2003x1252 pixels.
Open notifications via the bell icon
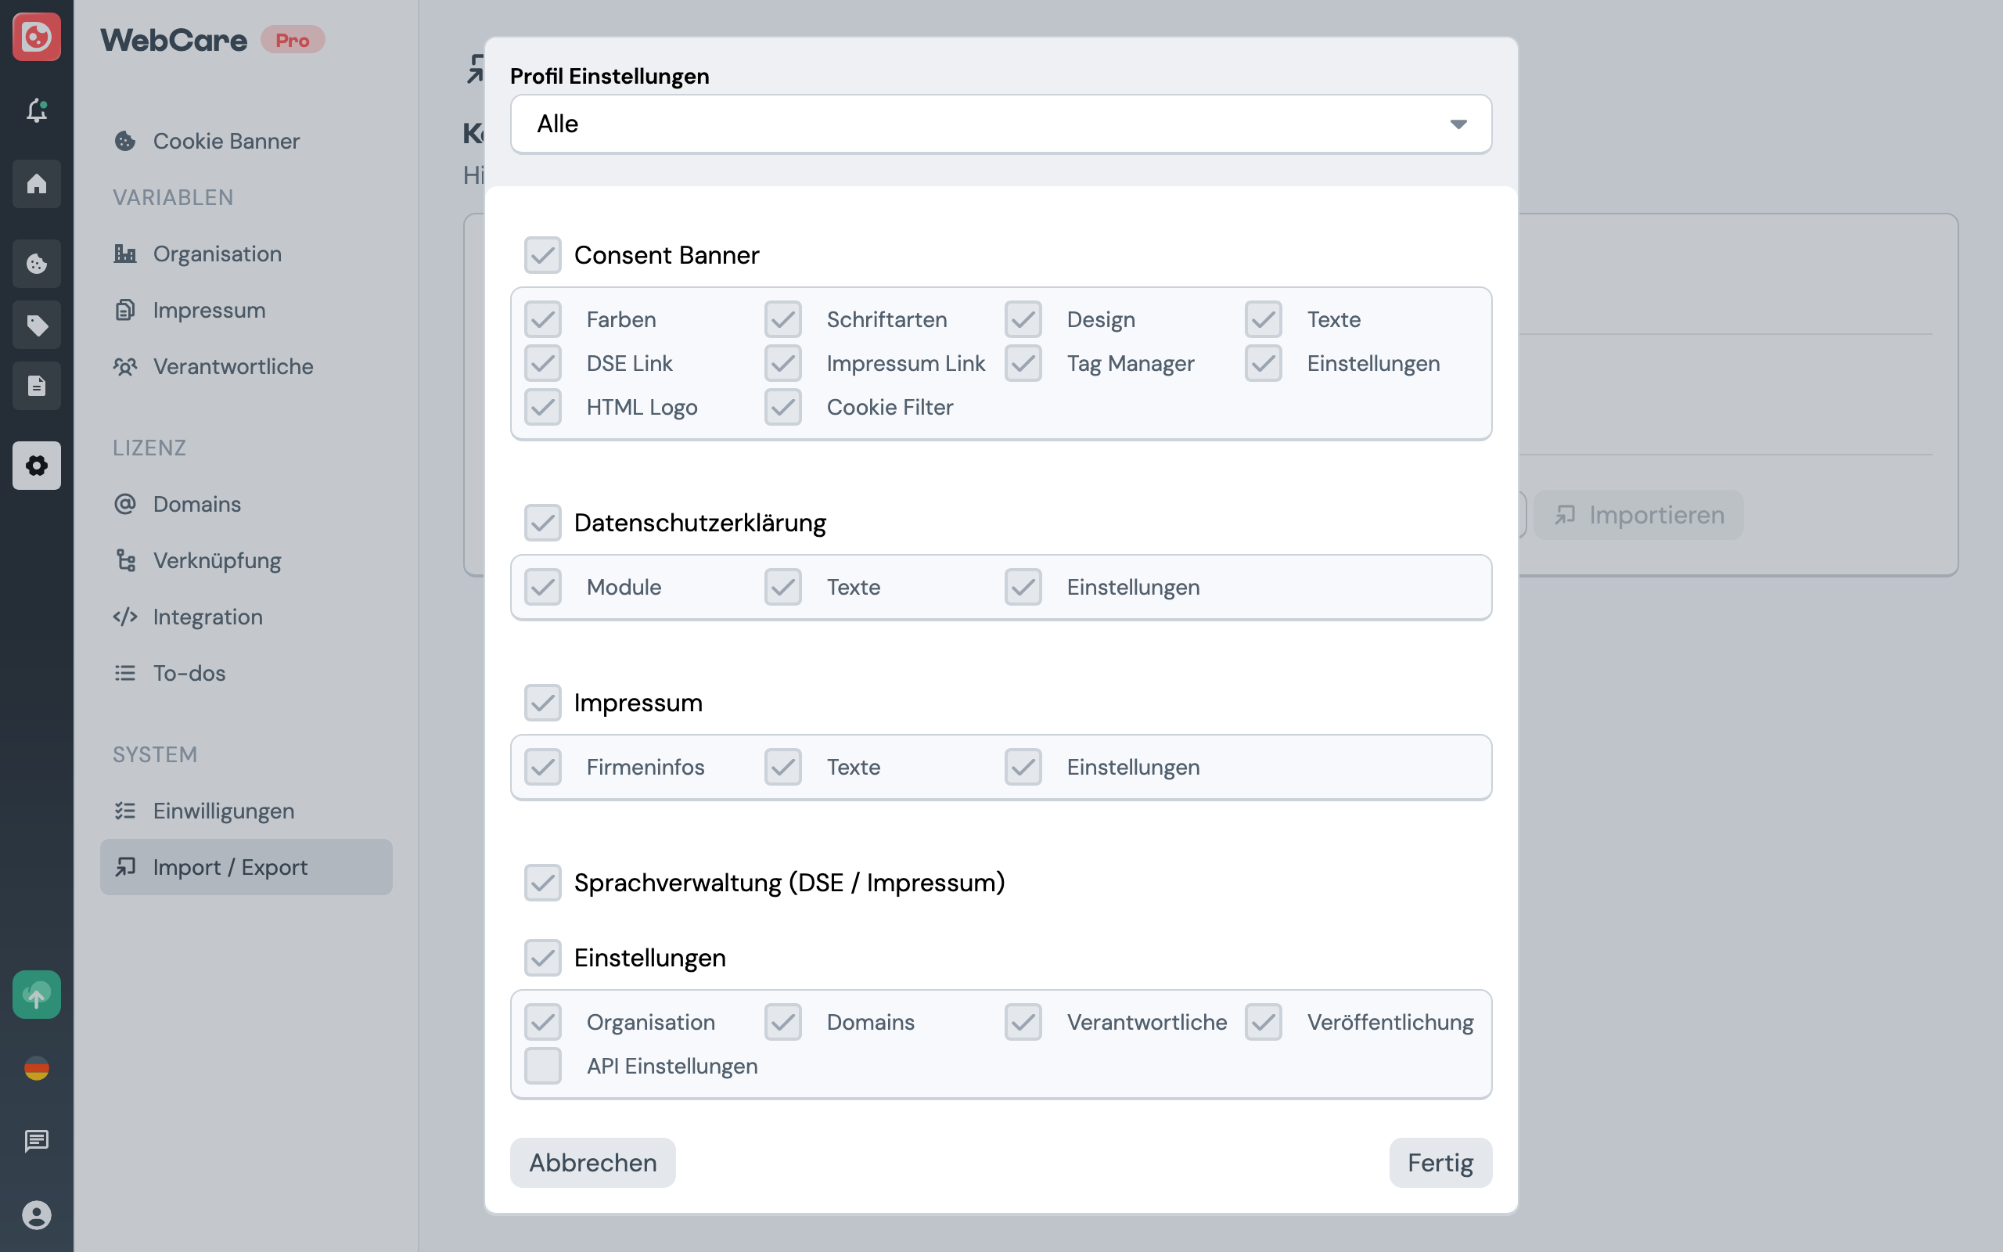click(x=37, y=110)
